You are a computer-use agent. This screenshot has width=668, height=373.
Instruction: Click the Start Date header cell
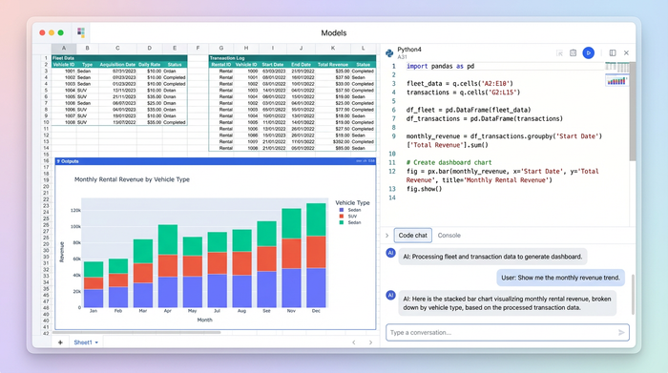coord(273,64)
